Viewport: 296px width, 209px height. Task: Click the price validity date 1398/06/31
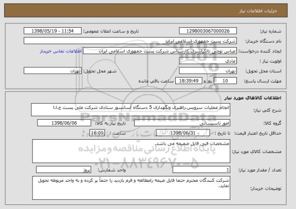click(183, 133)
